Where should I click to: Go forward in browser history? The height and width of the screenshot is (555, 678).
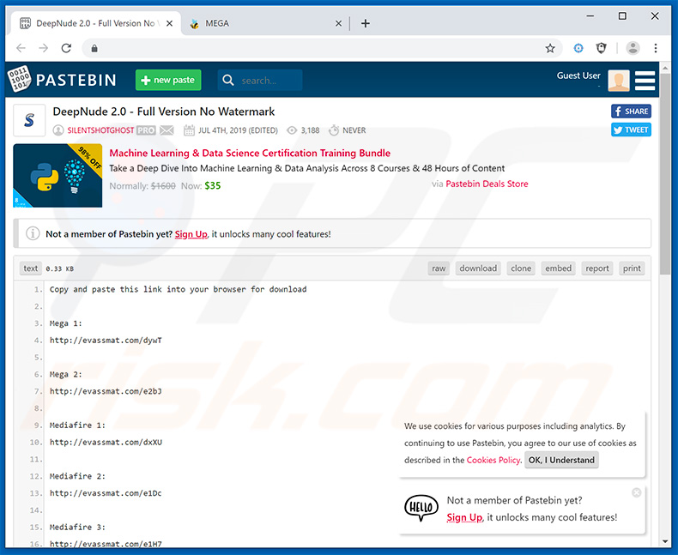click(x=43, y=48)
